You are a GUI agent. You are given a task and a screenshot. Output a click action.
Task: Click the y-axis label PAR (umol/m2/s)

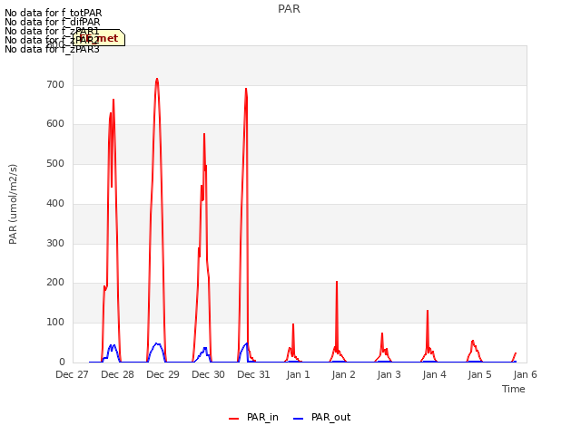point(13,204)
